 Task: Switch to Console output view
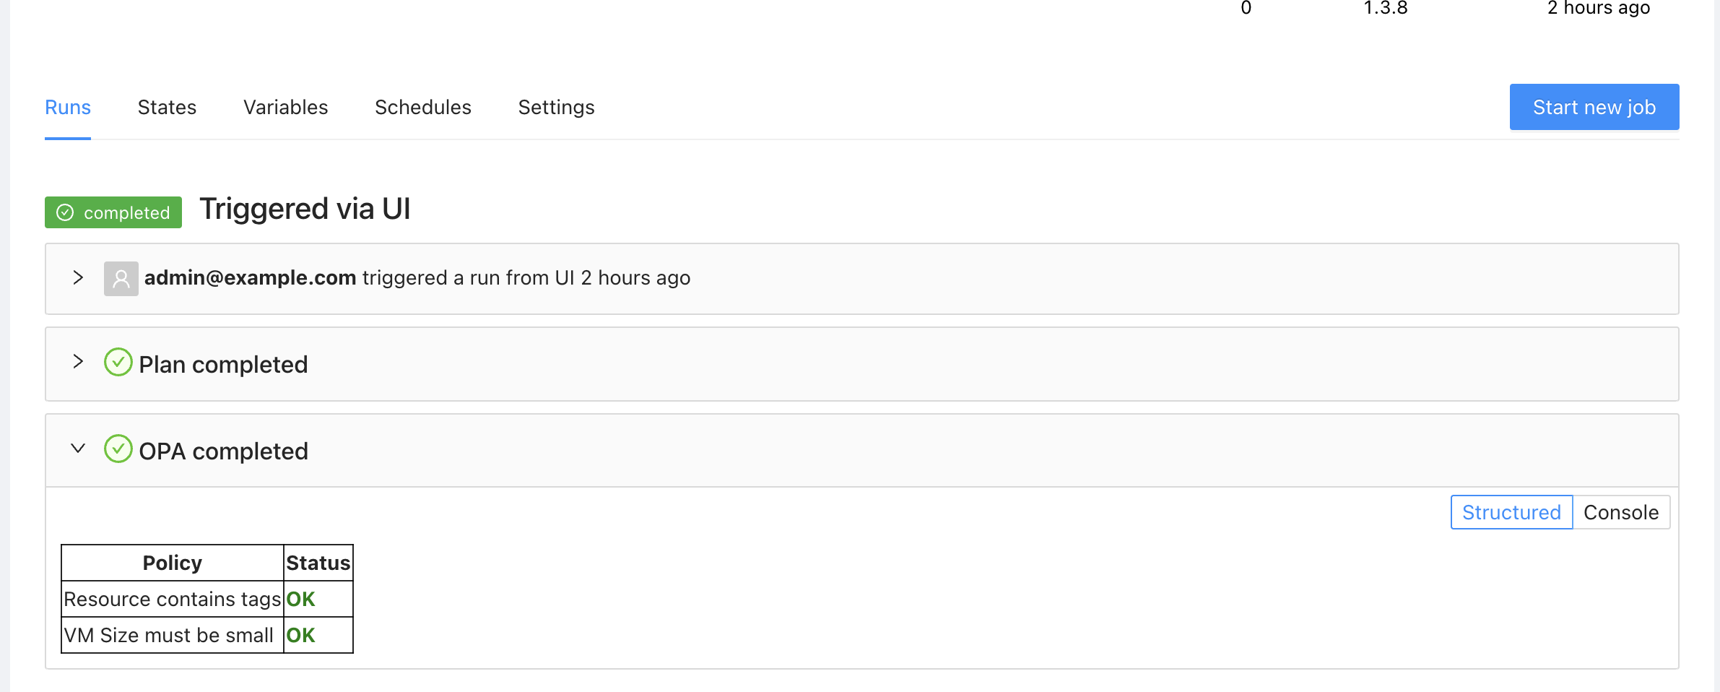click(x=1621, y=512)
